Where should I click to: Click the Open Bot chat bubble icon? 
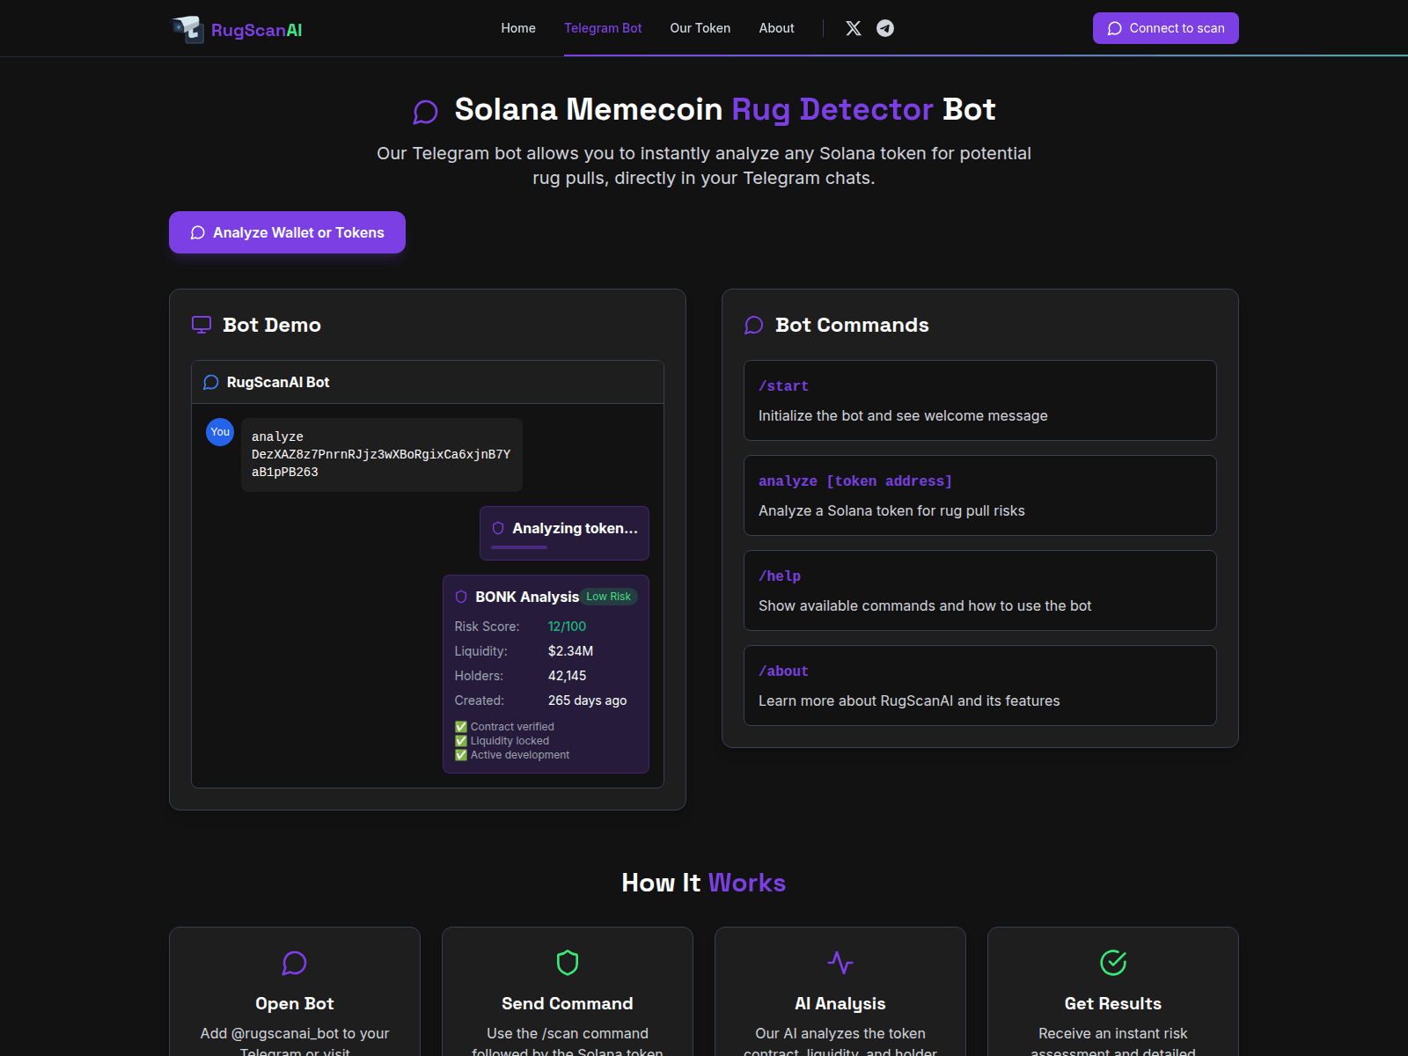point(295,963)
